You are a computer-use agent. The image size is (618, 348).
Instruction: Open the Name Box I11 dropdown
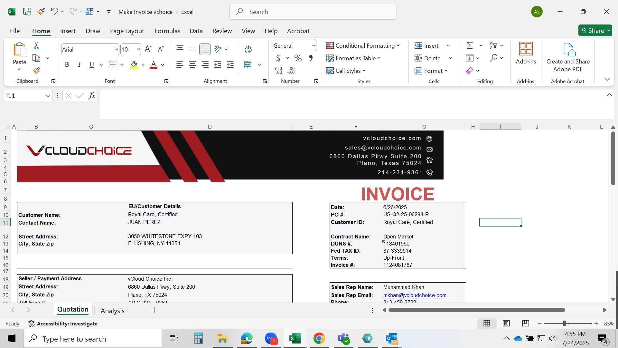pyautogui.click(x=48, y=96)
